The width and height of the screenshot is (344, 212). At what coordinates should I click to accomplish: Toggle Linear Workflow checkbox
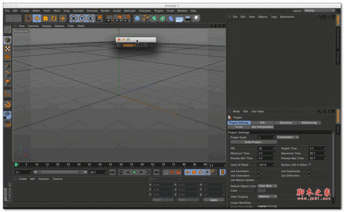[259, 203]
